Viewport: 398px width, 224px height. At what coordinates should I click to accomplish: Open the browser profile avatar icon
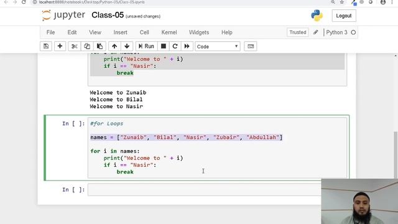(383, 2)
